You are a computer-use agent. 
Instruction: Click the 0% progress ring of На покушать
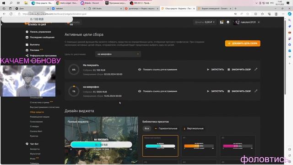coord(74,70)
